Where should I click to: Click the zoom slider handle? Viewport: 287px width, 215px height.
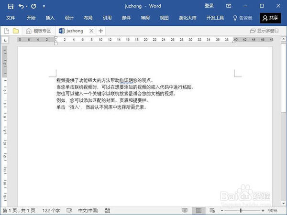(241, 211)
